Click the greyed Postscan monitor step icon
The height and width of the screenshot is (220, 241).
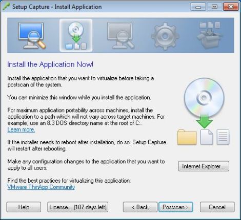point(120,35)
